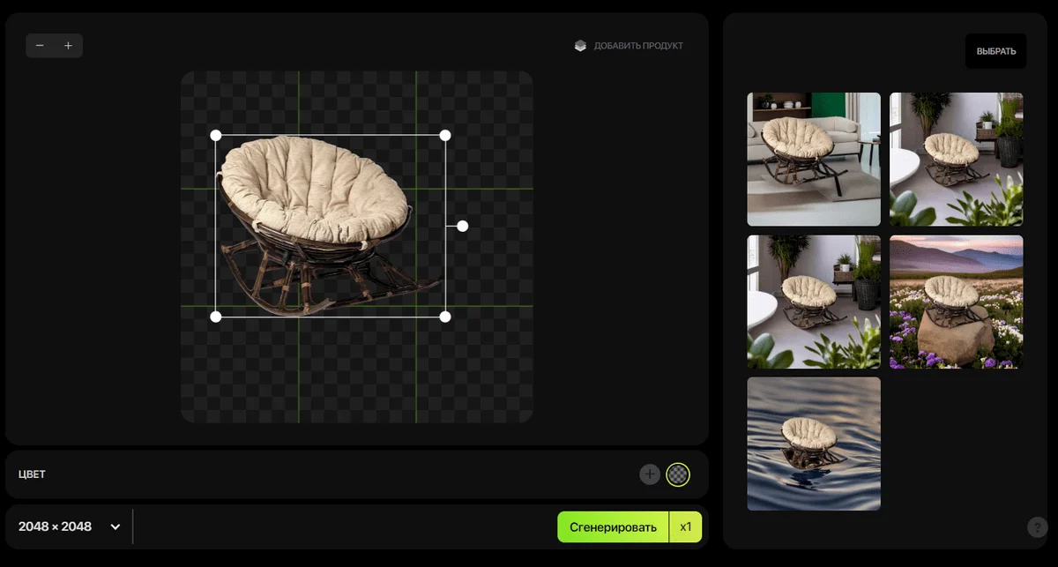
Task: Select the transparent background swatch
Action: (x=677, y=474)
